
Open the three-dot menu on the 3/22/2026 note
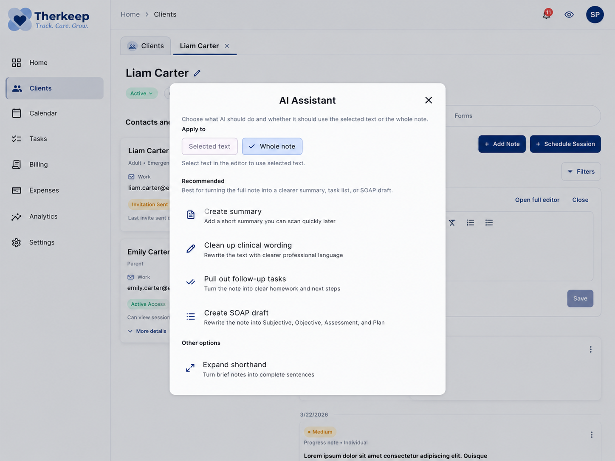(x=590, y=434)
